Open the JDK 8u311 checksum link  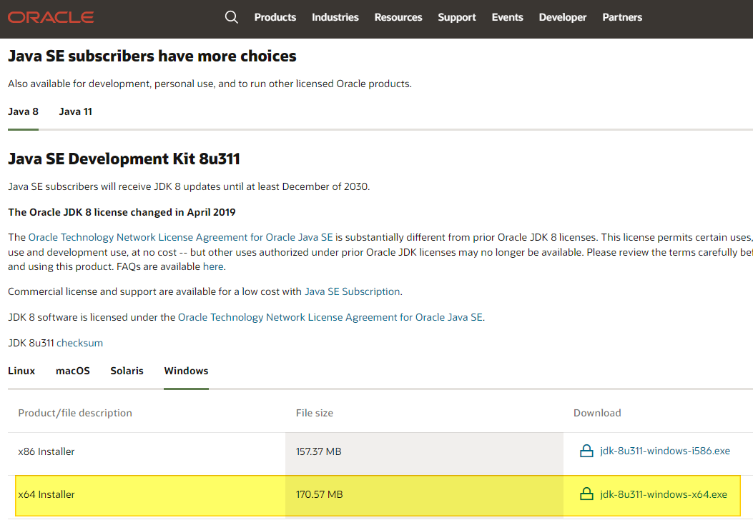pyautogui.click(x=79, y=343)
